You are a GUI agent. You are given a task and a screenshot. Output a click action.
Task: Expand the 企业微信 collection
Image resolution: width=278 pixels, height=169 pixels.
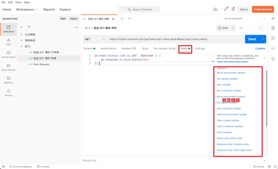22,34
